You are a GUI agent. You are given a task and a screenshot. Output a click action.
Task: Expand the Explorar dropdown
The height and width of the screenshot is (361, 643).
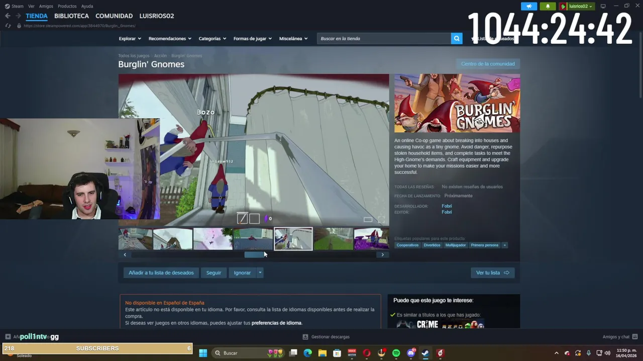[x=130, y=39]
